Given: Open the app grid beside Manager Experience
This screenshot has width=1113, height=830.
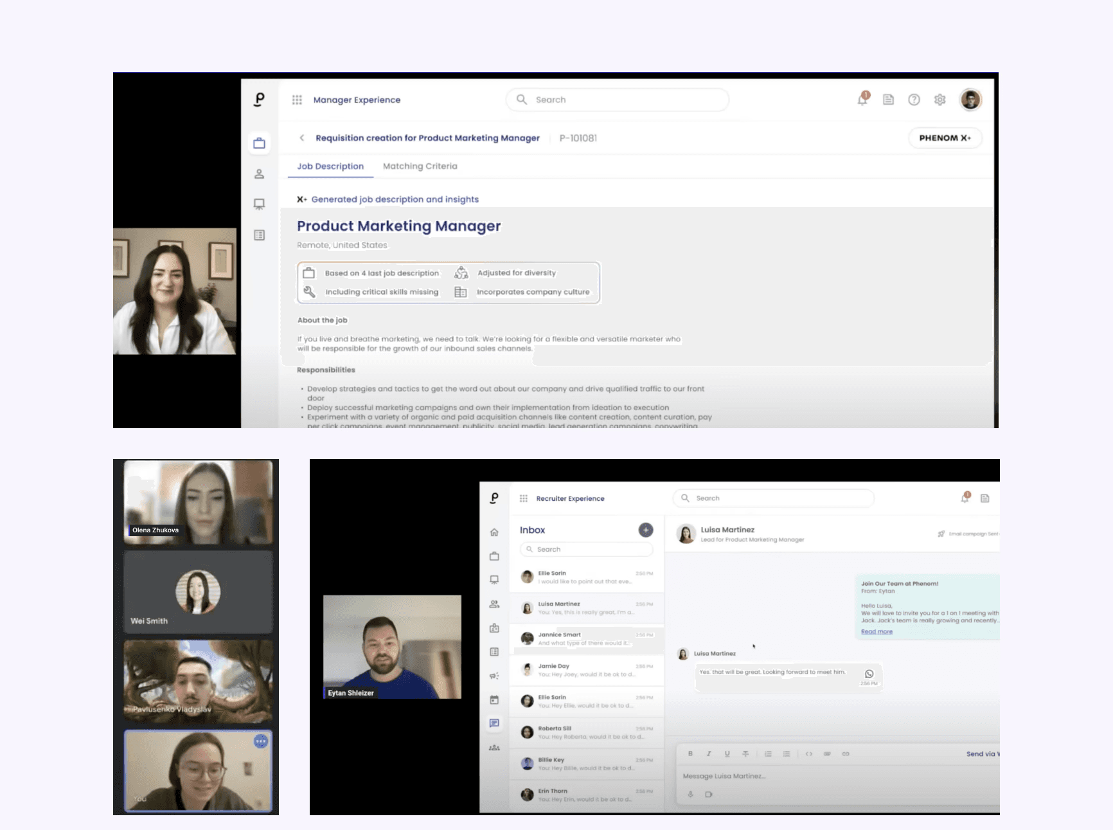Looking at the screenshot, I should point(297,100).
